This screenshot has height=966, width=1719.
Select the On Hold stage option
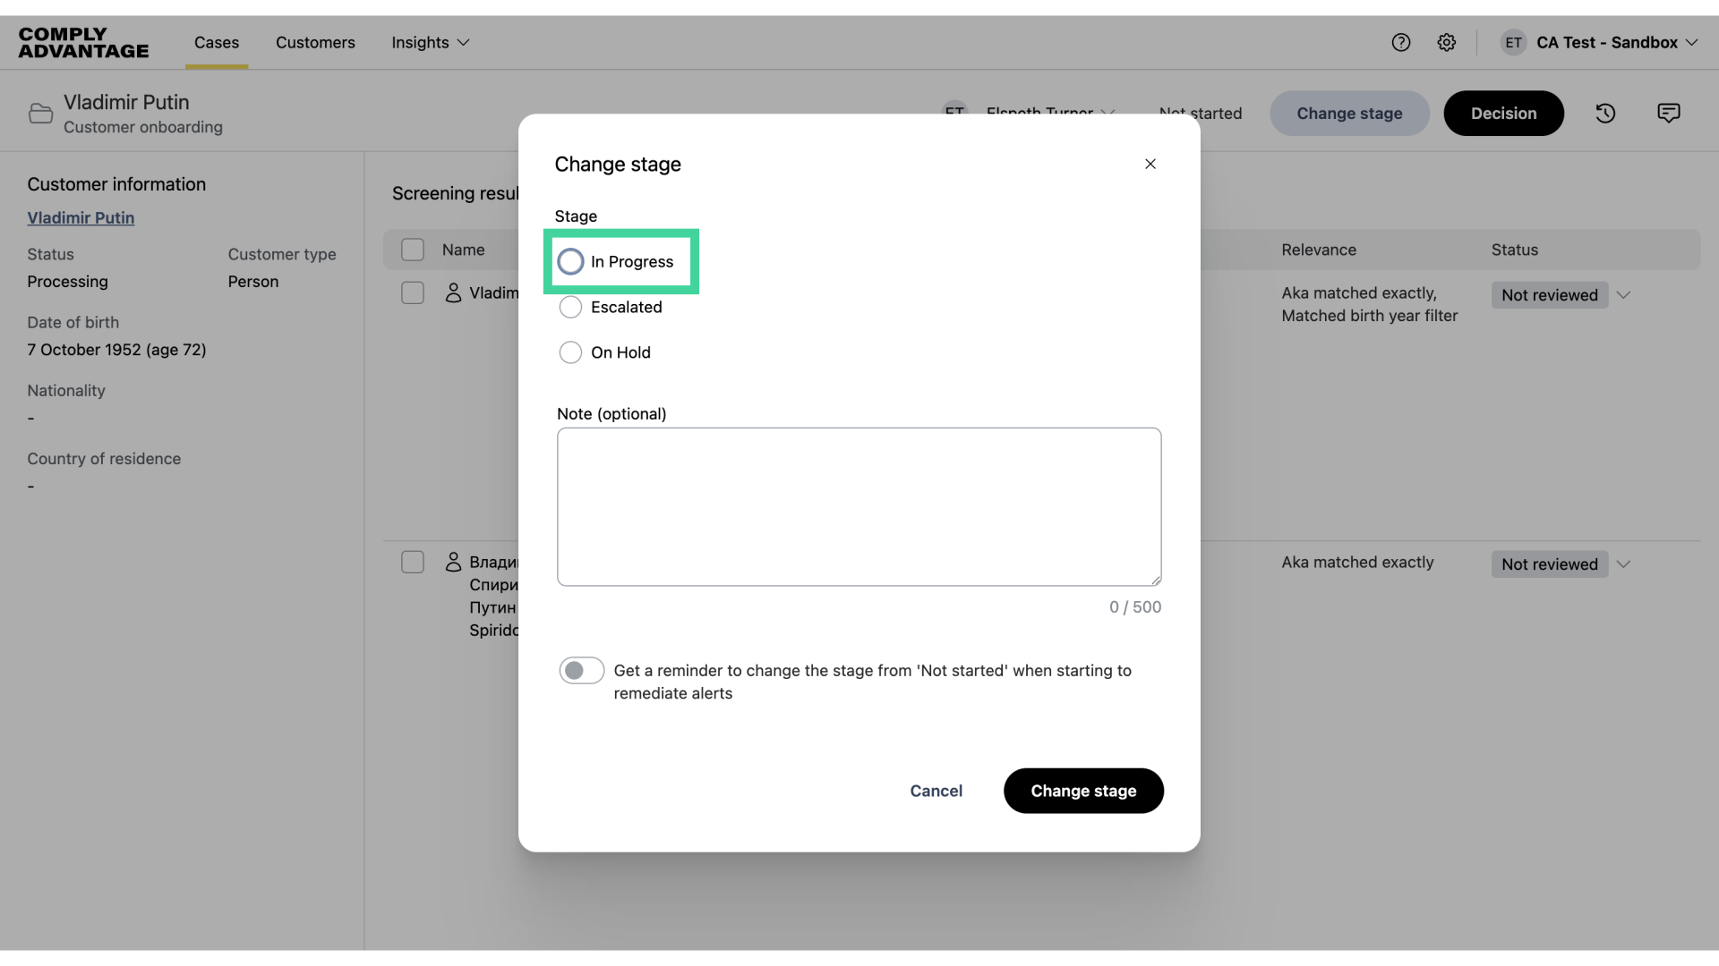pyautogui.click(x=570, y=352)
